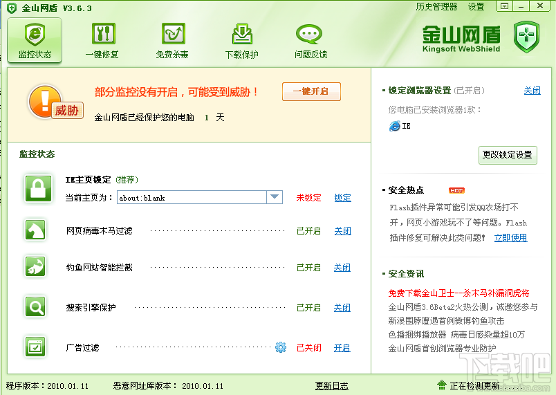Turn off 网页病毒木马过滤 via 关闭 link
This screenshot has width=556, height=395.
pos(342,231)
